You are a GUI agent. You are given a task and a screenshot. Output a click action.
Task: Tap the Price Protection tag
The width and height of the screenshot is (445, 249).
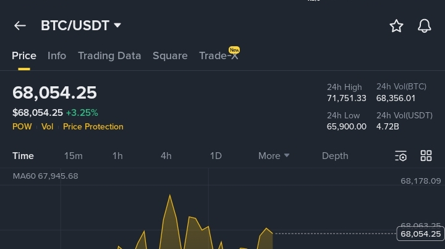point(93,126)
